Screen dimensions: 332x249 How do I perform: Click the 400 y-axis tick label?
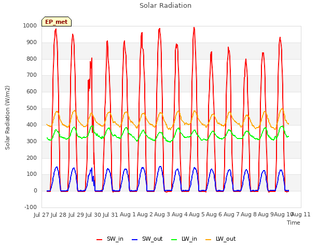[x=32, y=125]
